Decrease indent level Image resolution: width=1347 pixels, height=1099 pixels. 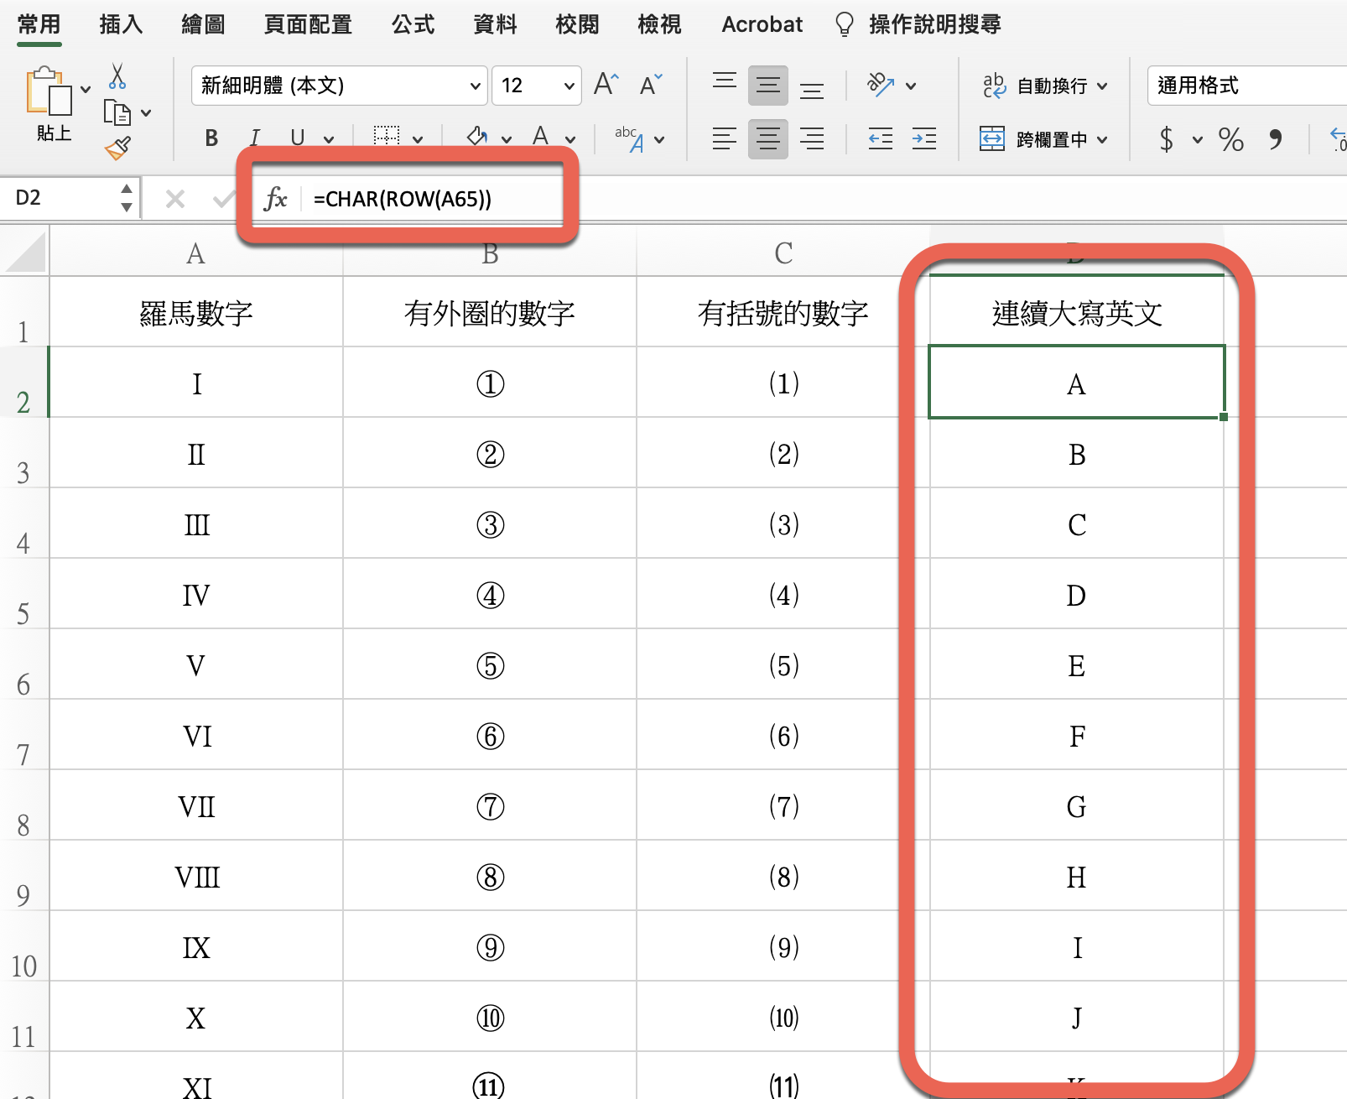881,138
